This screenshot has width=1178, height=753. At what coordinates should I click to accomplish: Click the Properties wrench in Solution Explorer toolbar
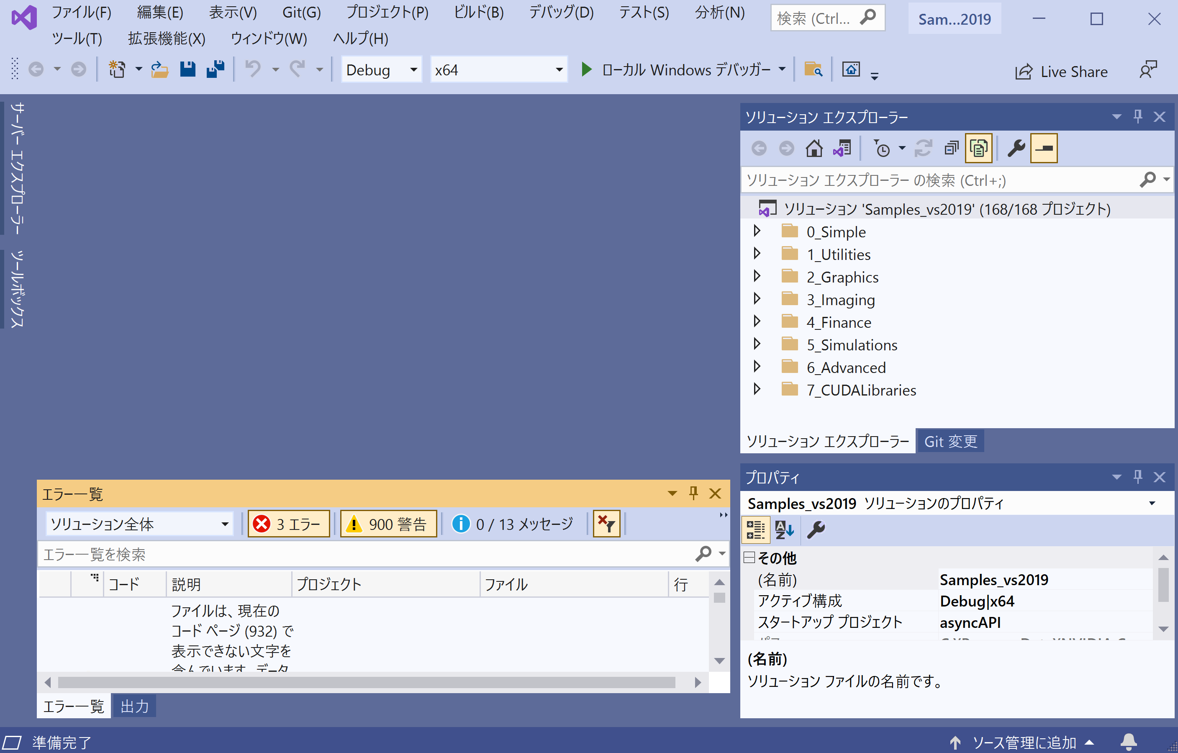[x=1016, y=148]
